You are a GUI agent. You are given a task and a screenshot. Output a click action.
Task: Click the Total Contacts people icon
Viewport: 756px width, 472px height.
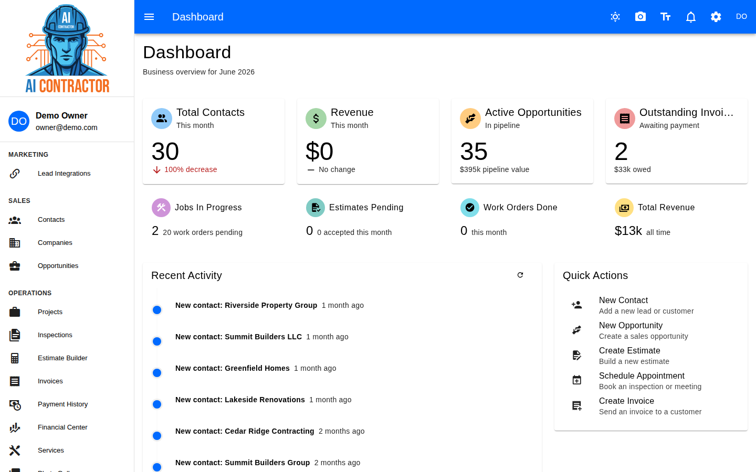[162, 119]
